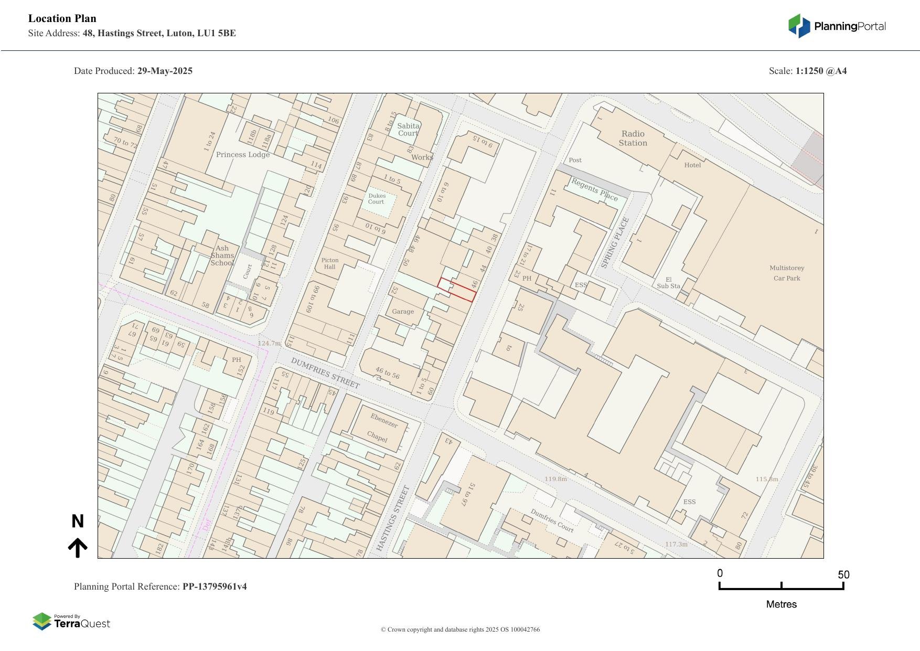Click the site address text
Screen dimensions: 920x651
pyautogui.click(x=159, y=34)
